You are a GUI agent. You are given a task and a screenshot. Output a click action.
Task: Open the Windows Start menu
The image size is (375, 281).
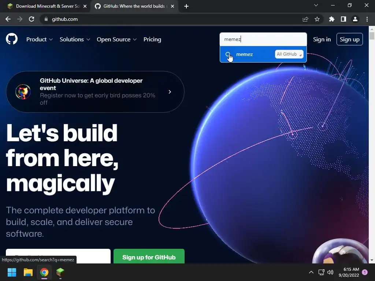coord(12,272)
